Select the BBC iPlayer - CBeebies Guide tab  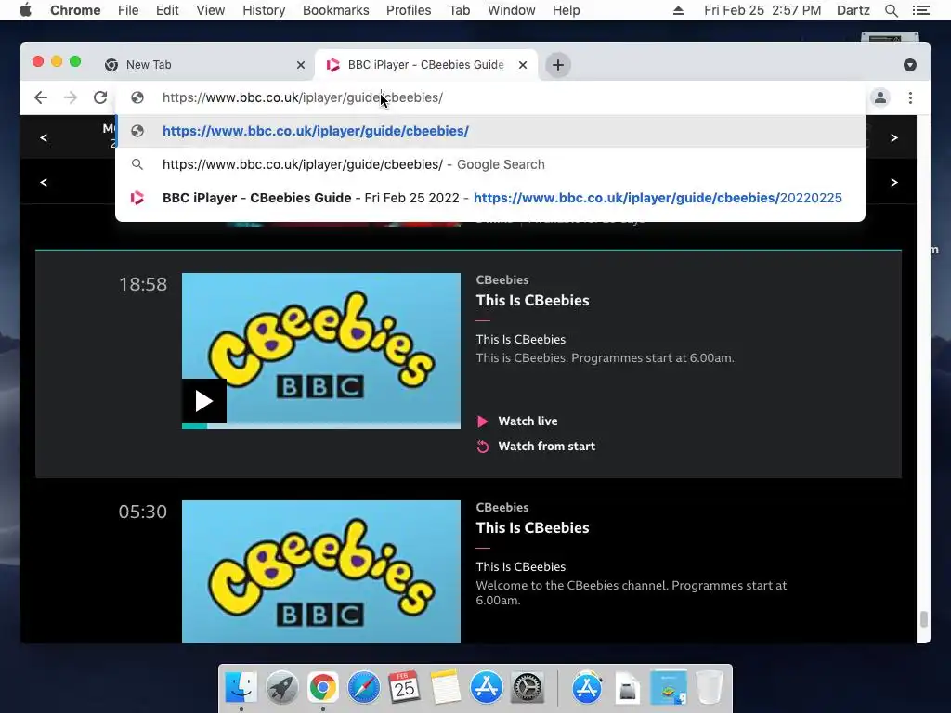(425, 65)
